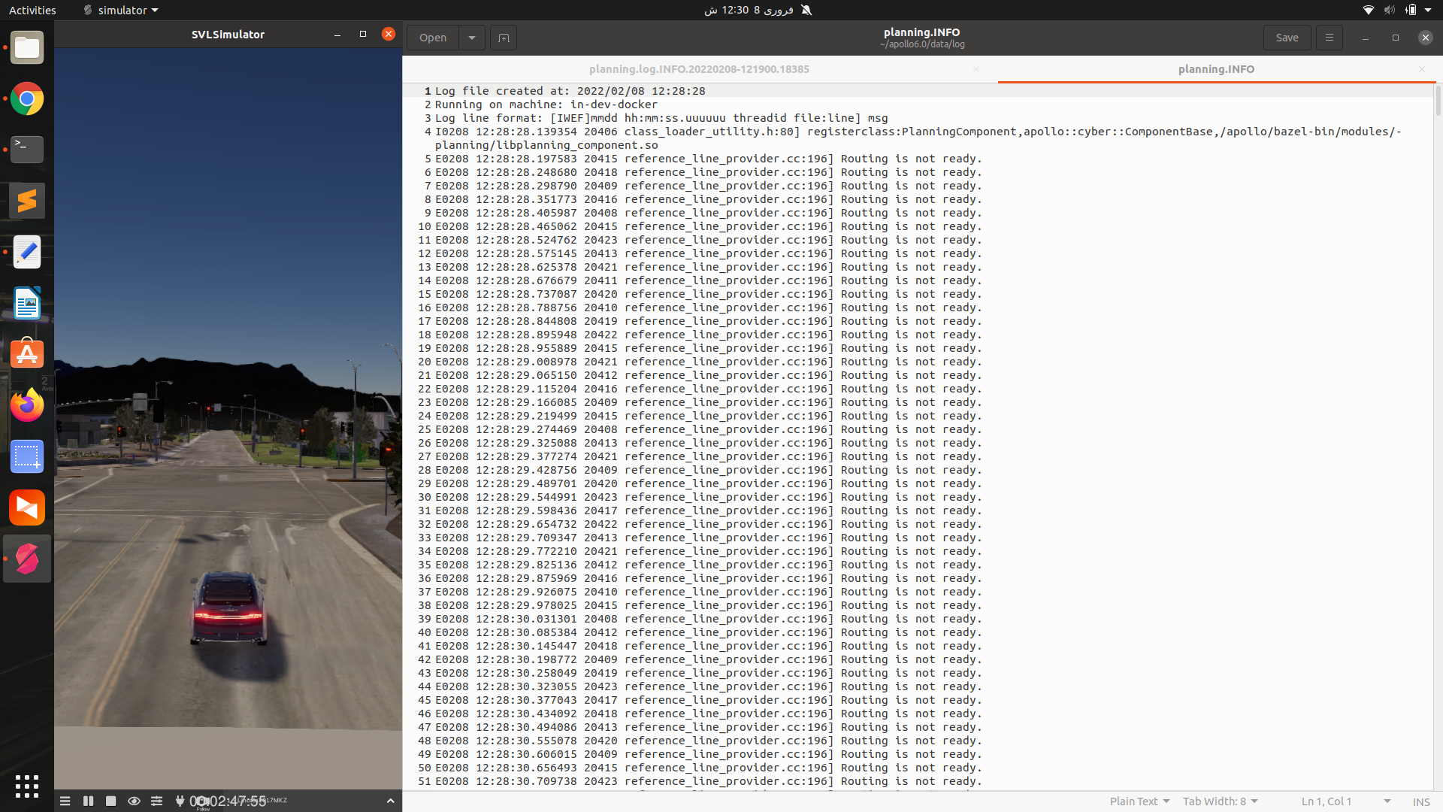The image size is (1443, 812).
Task: Close the planning.log.INFO.20220208 tab
Action: (976, 69)
